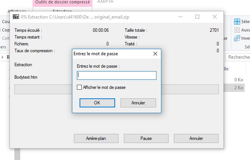This screenshot has height=160, width=250.
Task: Enable the 'Afficher le mot de passe' checkbox
Action: [79, 87]
